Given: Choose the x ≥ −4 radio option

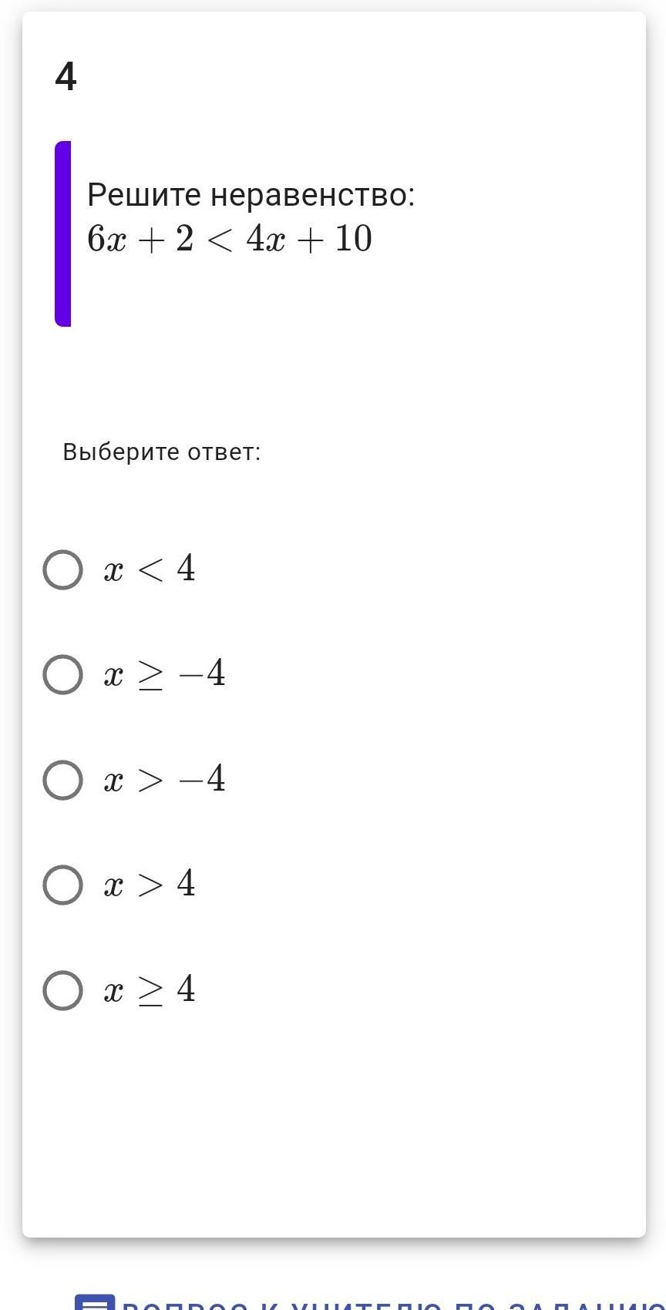Looking at the screenshot, I should (62, 675).
